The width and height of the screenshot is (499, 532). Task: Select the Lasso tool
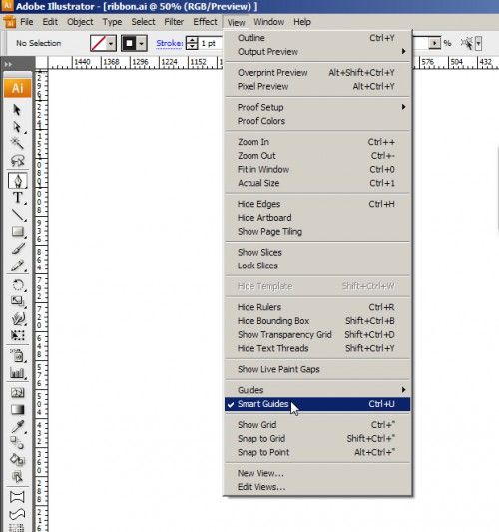17,160
